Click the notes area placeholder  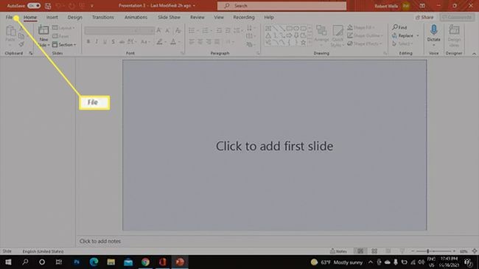pos(100,241)
